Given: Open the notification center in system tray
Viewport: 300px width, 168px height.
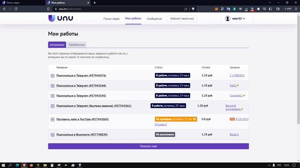Looking at the screenshot, I should point(294,165).
